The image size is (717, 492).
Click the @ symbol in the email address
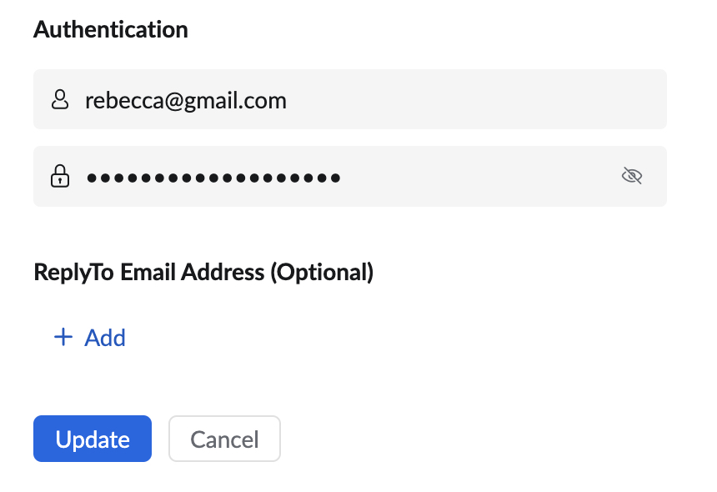pos(173,101)
